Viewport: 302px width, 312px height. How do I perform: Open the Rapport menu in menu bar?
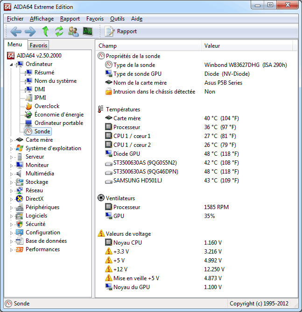tap(70, 19)
